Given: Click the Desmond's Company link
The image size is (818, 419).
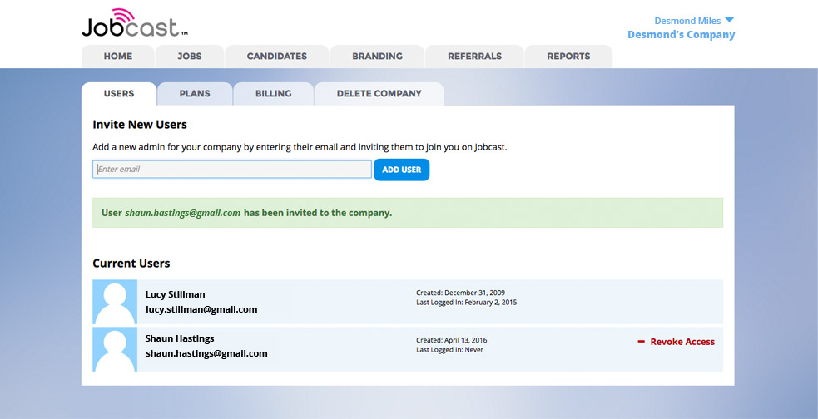Looking at the screenshot, I should tap(681, 35).
